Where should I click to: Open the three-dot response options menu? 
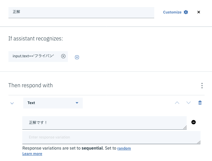[202, 86]
